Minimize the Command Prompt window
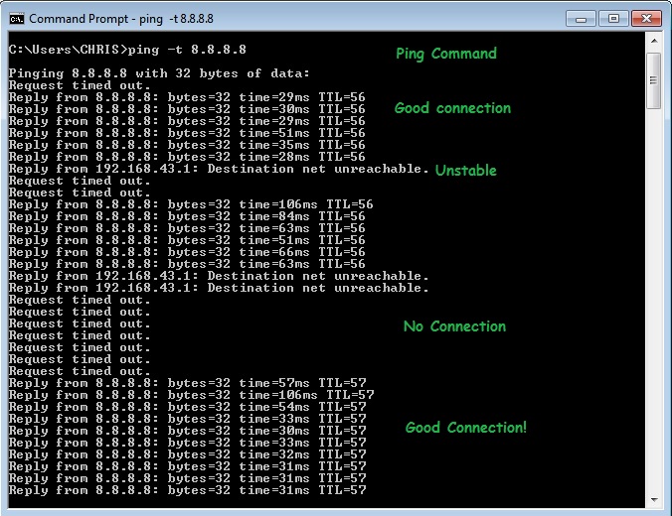Screen dimensions: 672x516 pos(581,19)
